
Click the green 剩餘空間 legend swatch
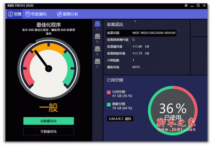pyautogui.click(x=109, y=105)
